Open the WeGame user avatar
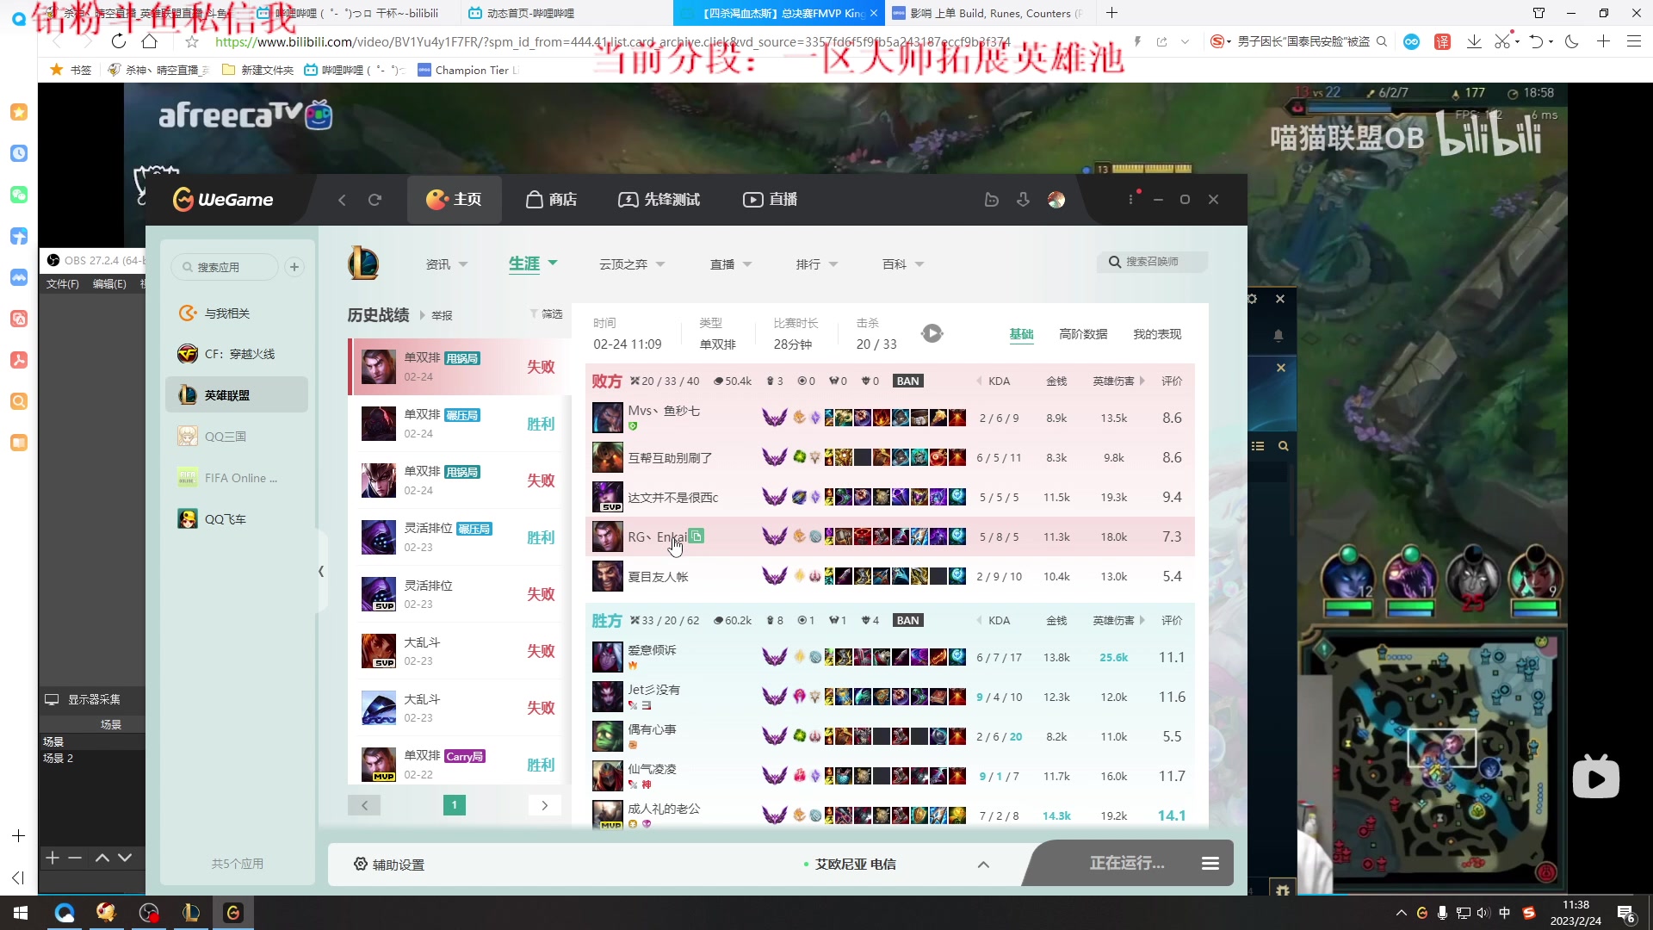Screen dimensions: 1653x930 click(x=1056, y=200)
